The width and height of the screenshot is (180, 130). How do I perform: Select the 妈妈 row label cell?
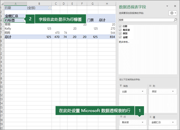pos(16,33)
